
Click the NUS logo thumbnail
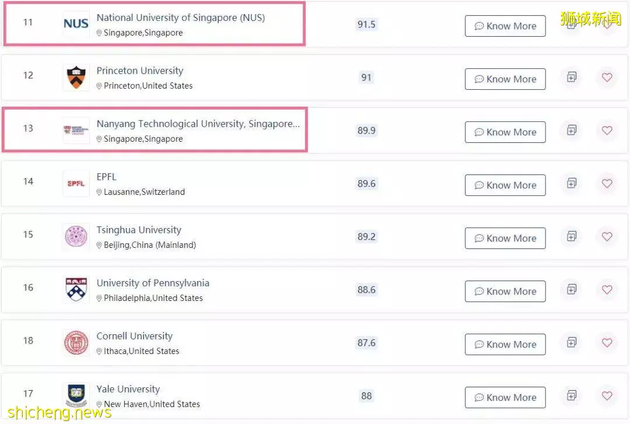(x=76, y=24)
